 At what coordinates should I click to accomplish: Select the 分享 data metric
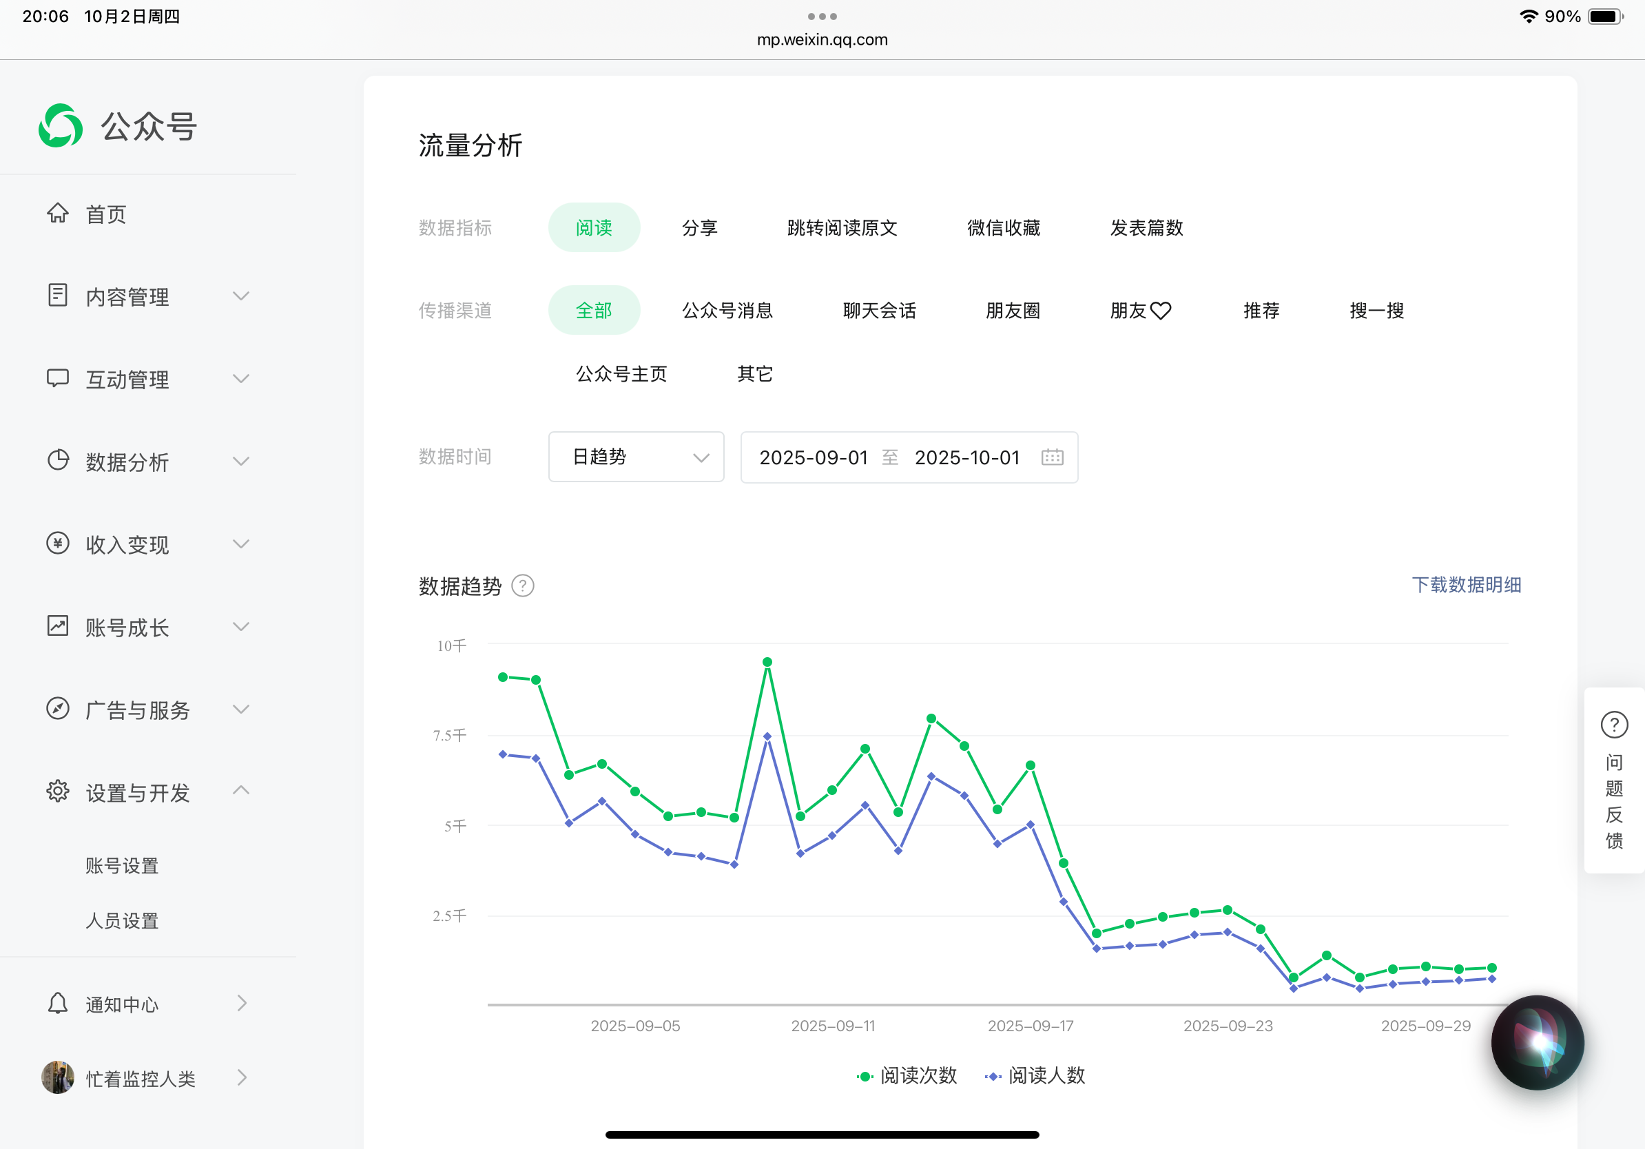pos(699,228)
